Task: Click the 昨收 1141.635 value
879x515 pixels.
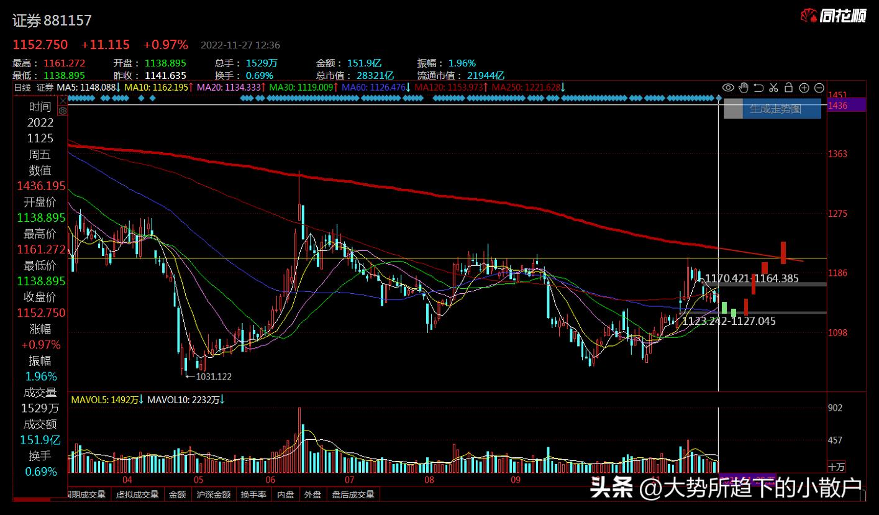Action: tap(165, 76)
